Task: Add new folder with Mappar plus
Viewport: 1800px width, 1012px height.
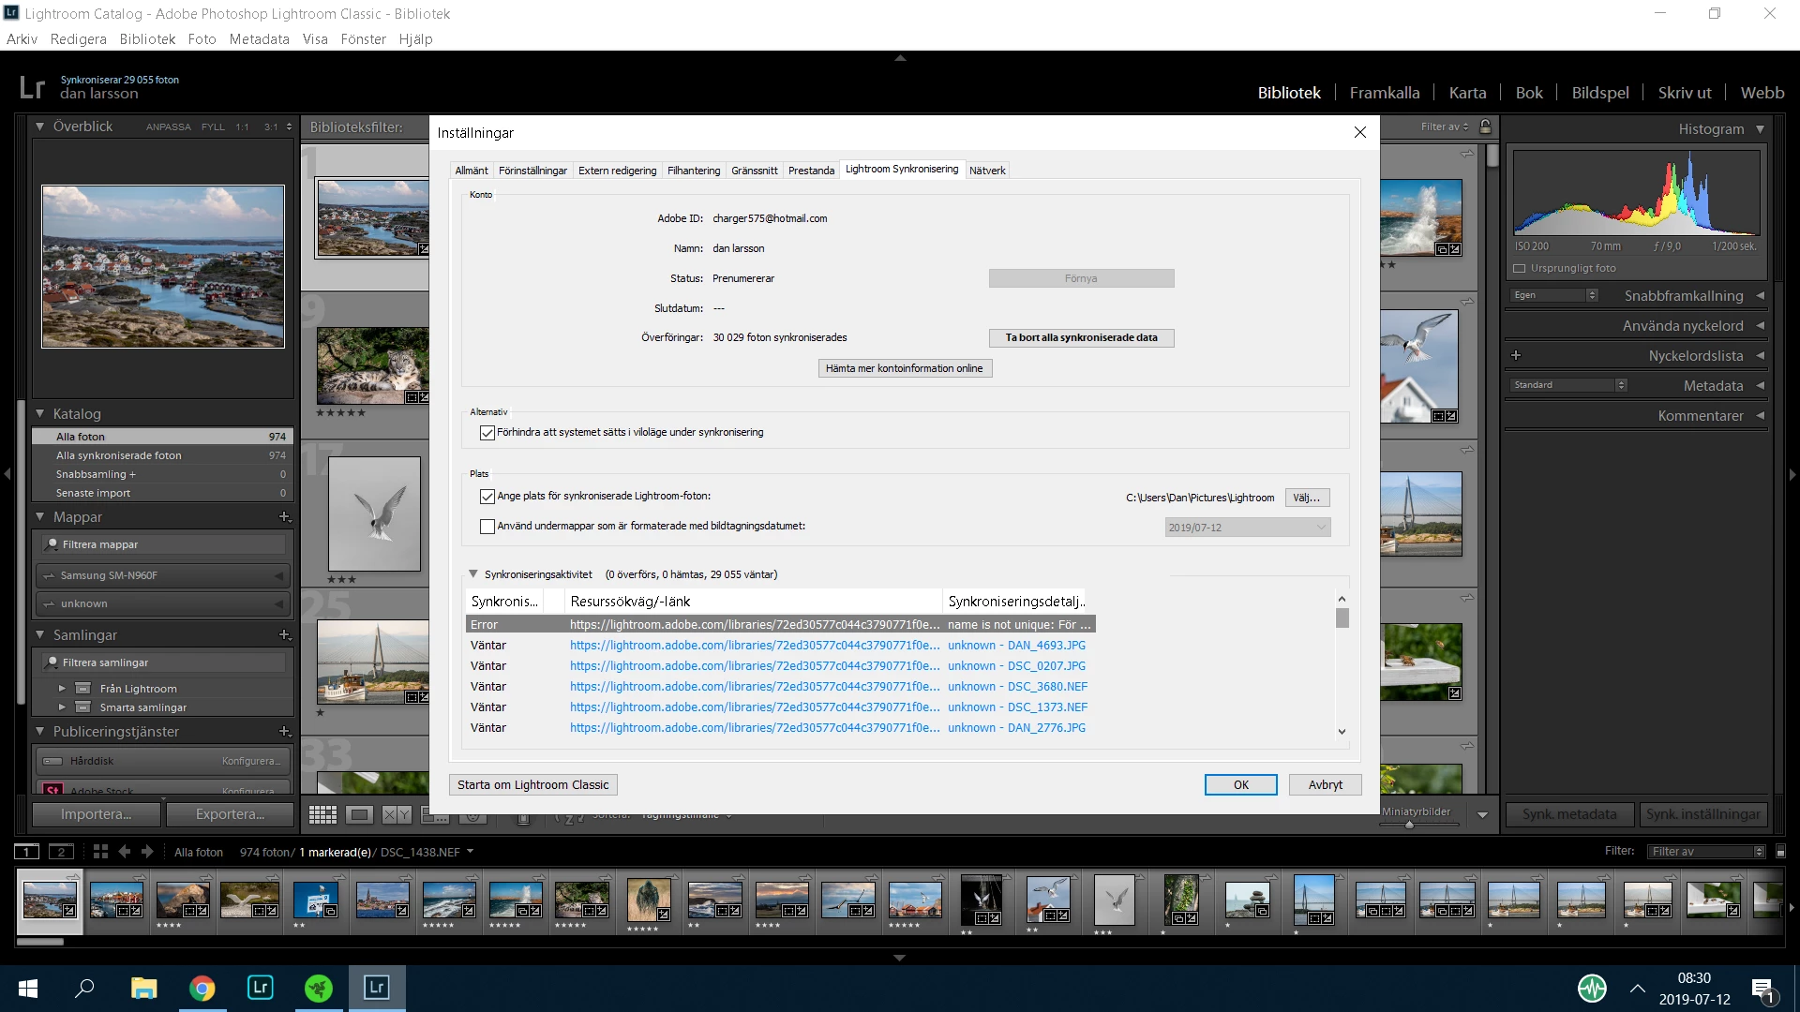Action: pos(285,517)
